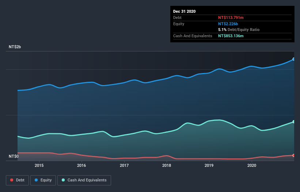Select the Debt end-point marker on the chart
Viewport: 300px width, 192px height.
294,155
